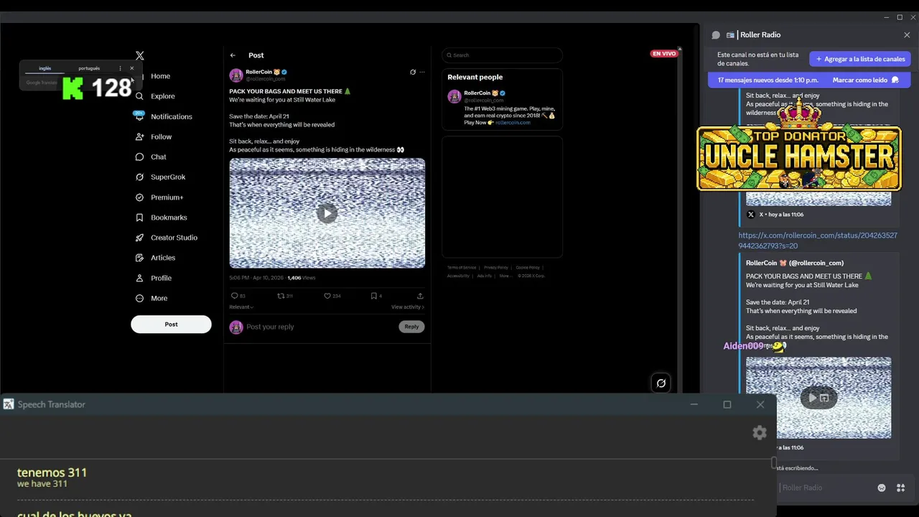This screenshot has height=517, width=919.
Task: Open Speech Translator settings gear
Action: point(760,433)
